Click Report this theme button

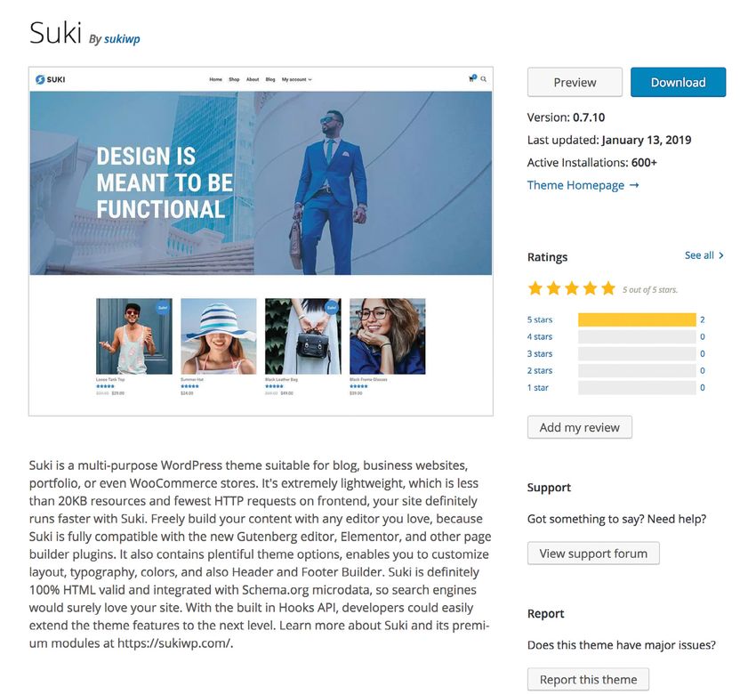(588, 680)
